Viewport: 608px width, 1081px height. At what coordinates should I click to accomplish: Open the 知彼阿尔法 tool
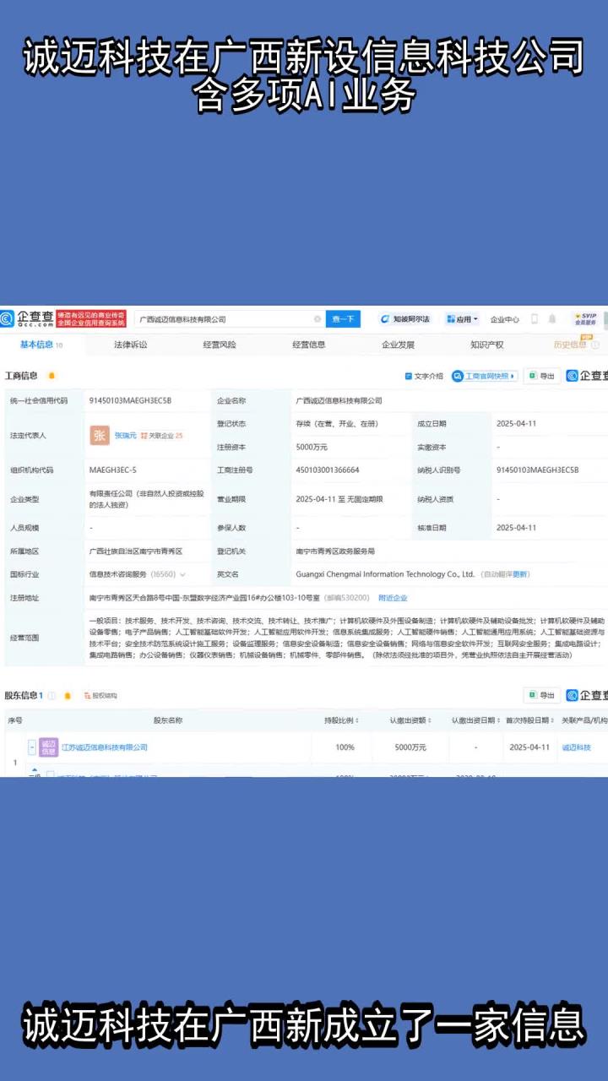tap(405, 319)
